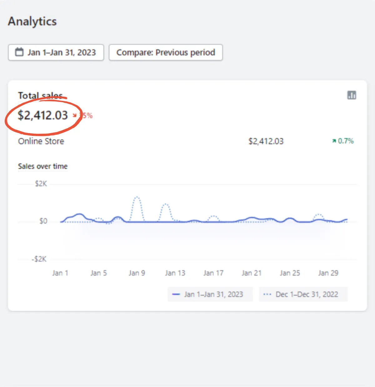Click the Jan 25 x-axis label
375x387 pixels.
point(290,273)
